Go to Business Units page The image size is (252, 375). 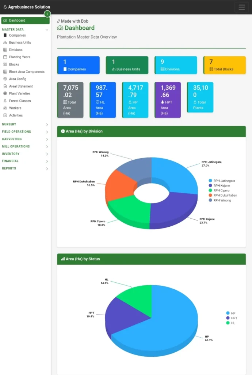tap(20, 42)
